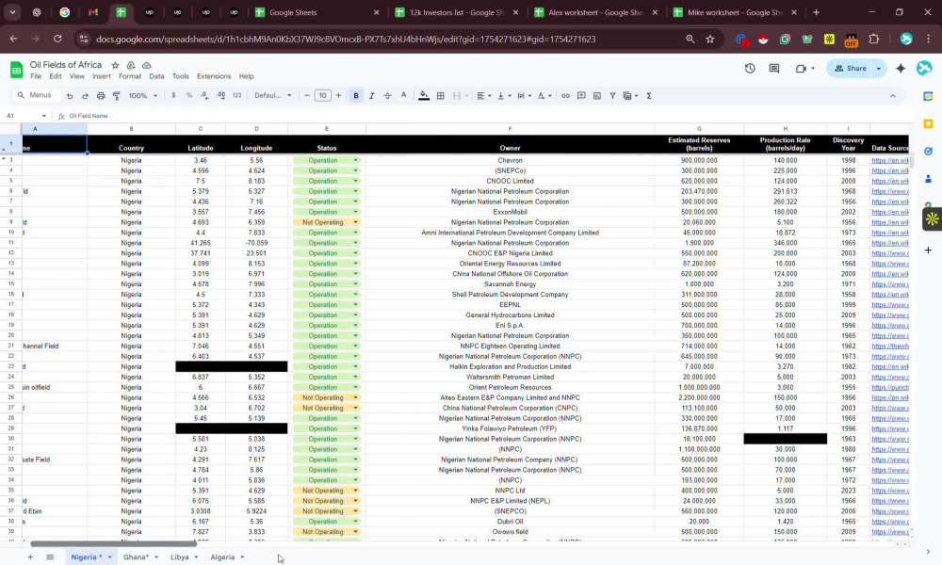Open the Format menu
This screenshot has height=565, width=942.
pos(130,76)
